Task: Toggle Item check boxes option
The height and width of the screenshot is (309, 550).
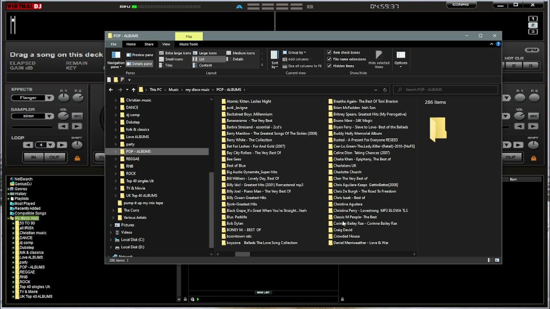Action: coord(344,52)
